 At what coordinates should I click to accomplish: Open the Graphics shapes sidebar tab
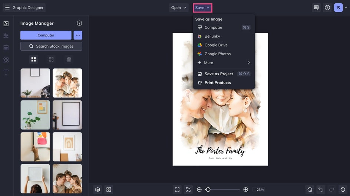pyautogui.click(x=6, y=60)
